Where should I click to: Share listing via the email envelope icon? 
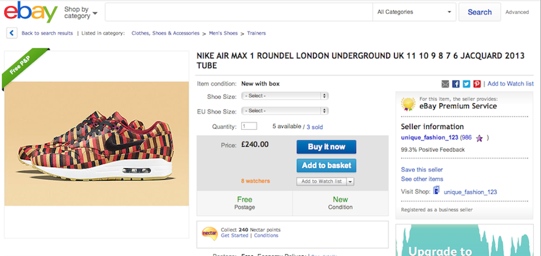pyautogui.click(x=445, y=84)
